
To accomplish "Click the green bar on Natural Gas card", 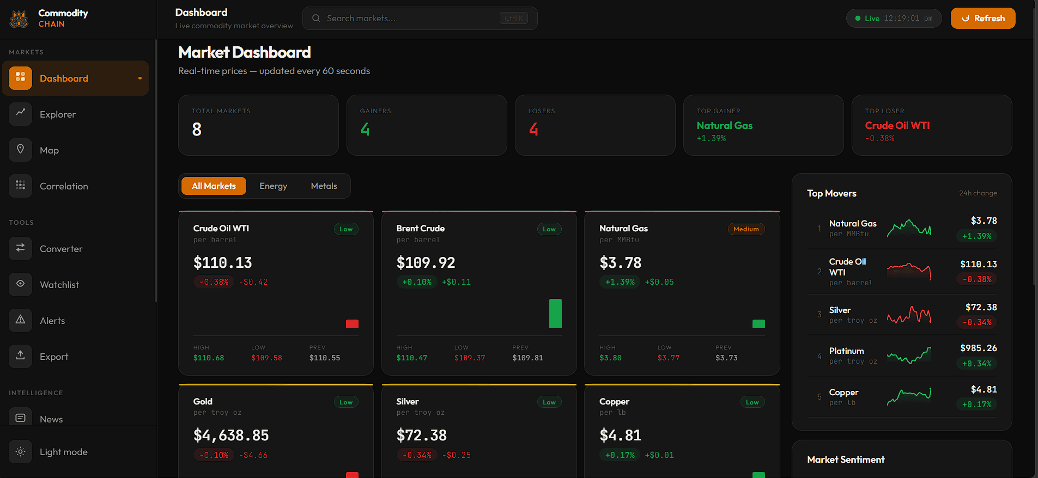I will (758, 324).
